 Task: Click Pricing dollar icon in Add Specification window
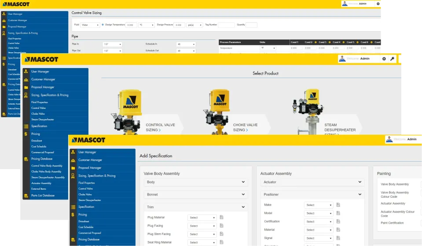click(73, 214)
